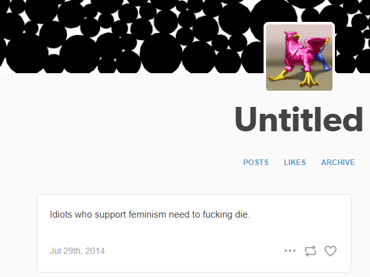
Task: Toggle the heart to favorite this post
Action: click(x=331, y=251)
